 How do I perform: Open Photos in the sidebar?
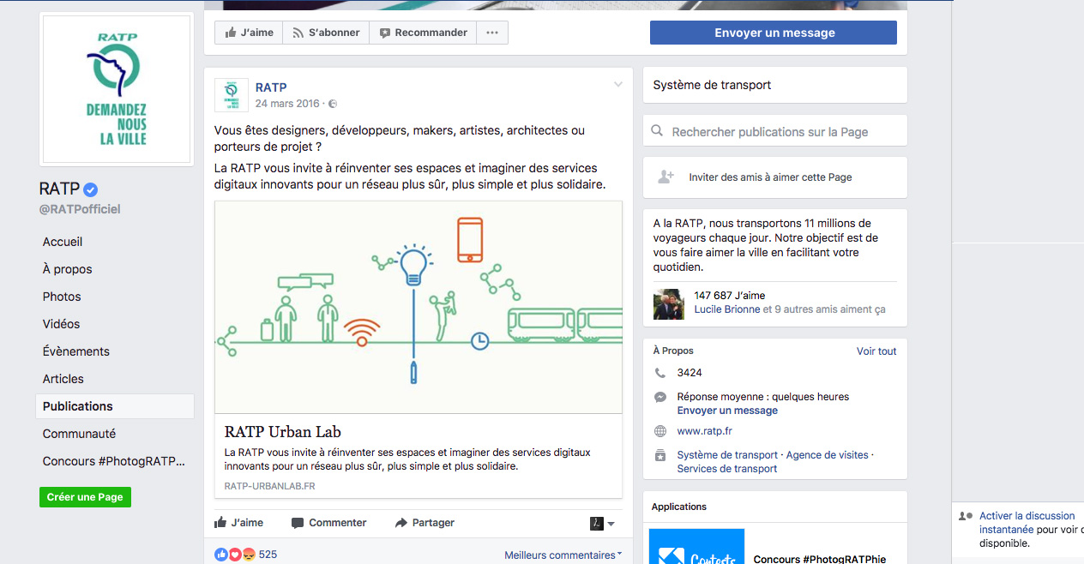[62, 297]
